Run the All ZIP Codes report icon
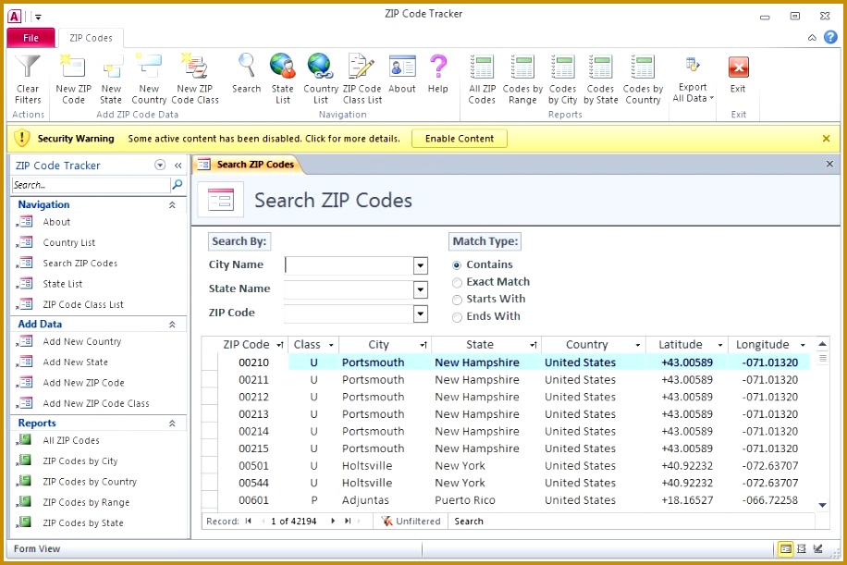Screen dimensions: 847x565 point(482,67)
